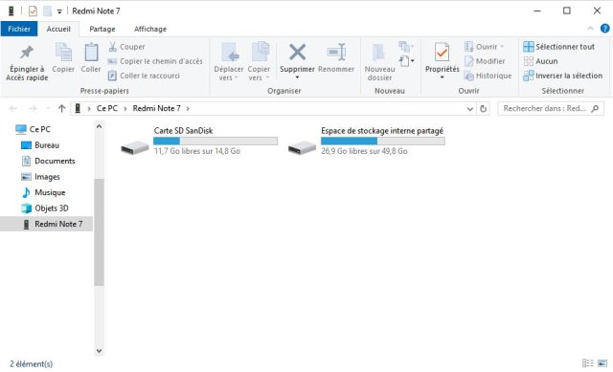Click the Up one level arrow

(61, 108)
